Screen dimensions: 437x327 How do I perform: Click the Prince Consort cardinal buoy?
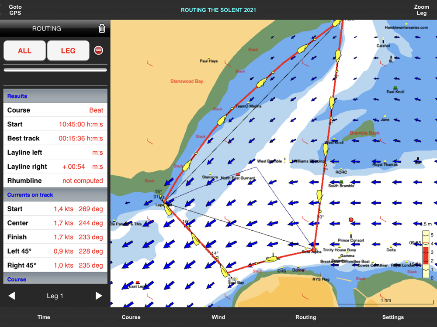[x=351, y=235]
